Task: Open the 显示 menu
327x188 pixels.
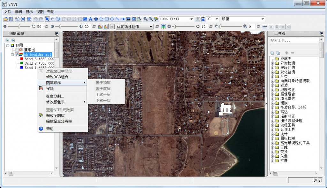Action: [x=29, y=12]
